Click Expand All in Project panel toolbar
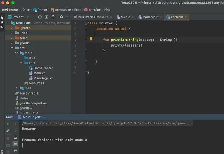Image resolution: width=224 pixels, height=154 pixels. (x=47, y=17)
